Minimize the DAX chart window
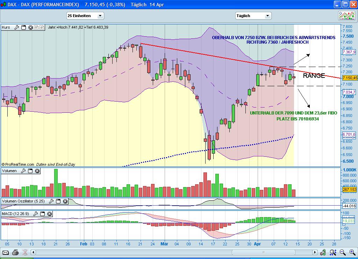The height and width of the screenshot is (259, 358). (337, 4)
